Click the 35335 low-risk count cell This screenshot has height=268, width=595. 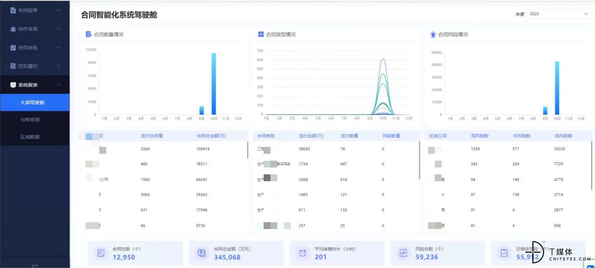click(560, 149)
